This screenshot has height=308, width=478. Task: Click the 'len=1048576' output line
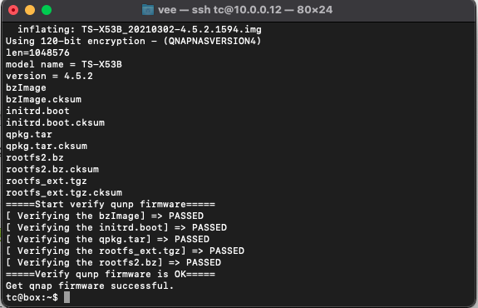(37, 52)
